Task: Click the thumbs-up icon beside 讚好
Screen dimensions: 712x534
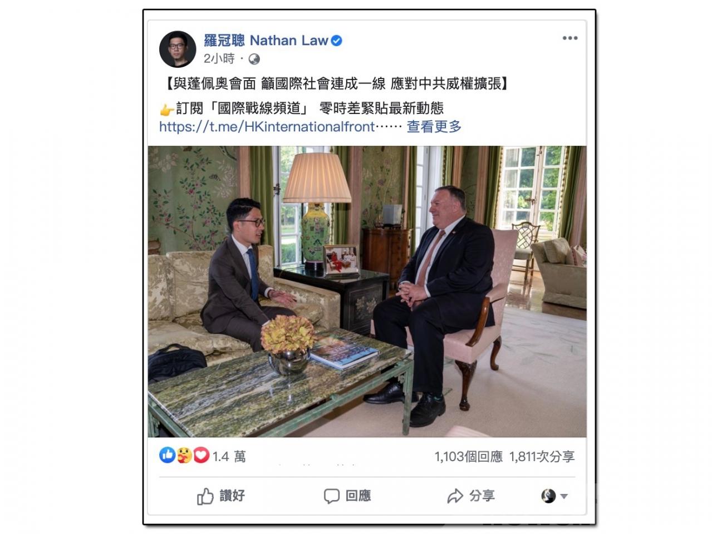Action: (205, 496)
